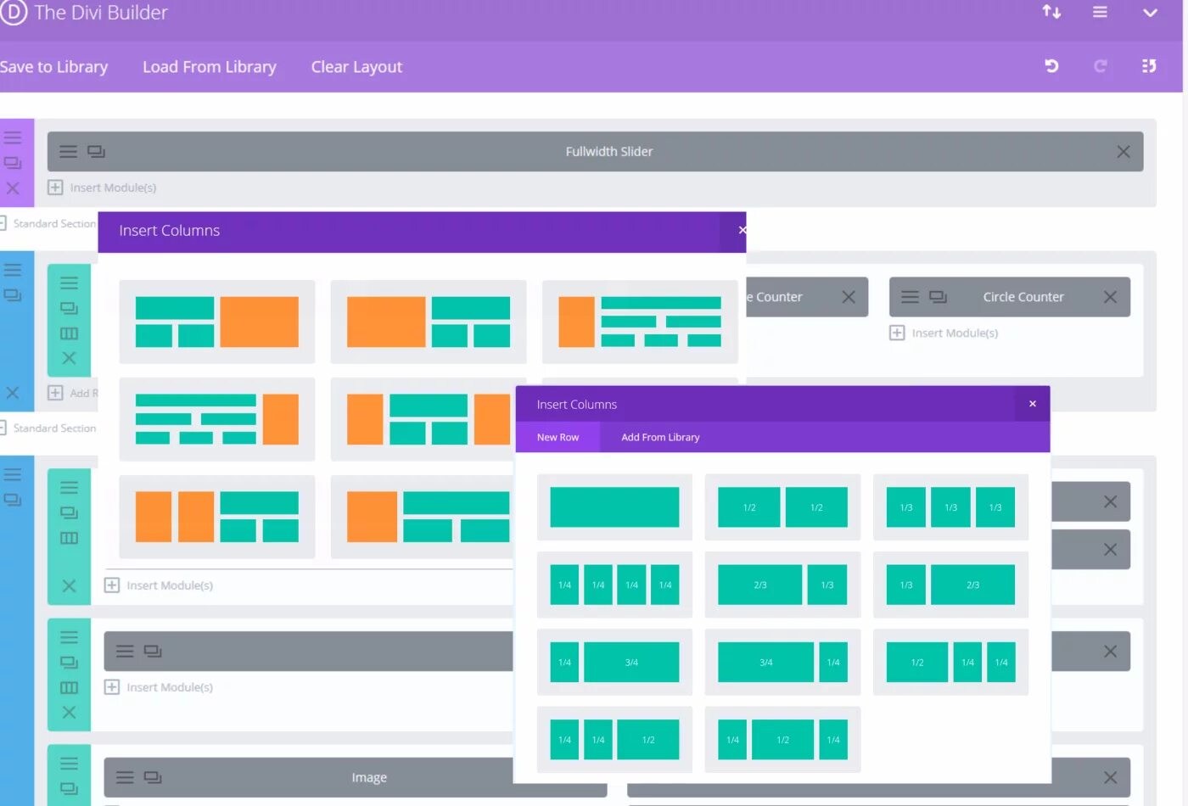Select the 1/2 1/2 column layout
The image size is (1188, 806).
pyautogui.click(x=782, y=507)
